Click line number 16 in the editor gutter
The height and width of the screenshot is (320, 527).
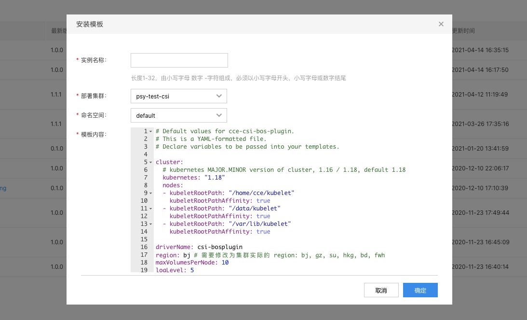click(144, 247)
